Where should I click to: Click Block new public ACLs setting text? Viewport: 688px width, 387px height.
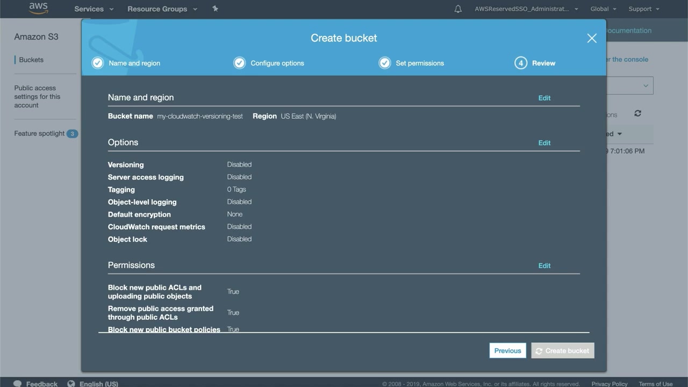pos(155,292)
